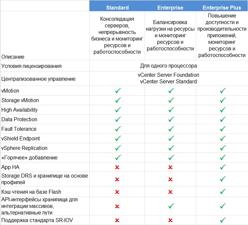The image size is (248, 225).
Task: Click the vCenter Server Foundation text
Action: pyautogui.click(x=169, y=75)
